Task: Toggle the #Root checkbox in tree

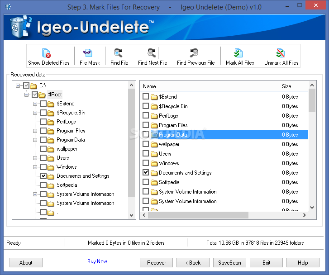Action: coord(35,95)
